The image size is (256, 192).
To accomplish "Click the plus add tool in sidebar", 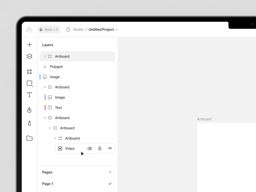I will [x=29, y=45].
